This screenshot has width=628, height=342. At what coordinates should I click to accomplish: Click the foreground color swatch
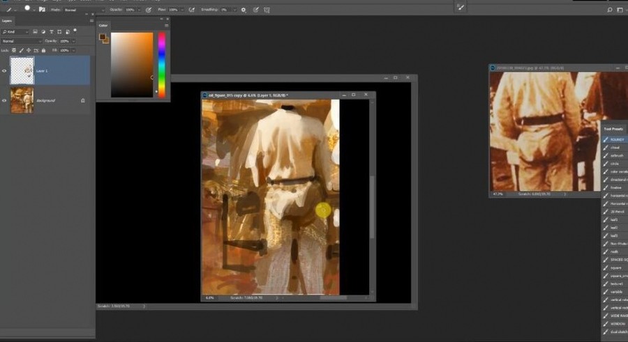click(102, 37)
